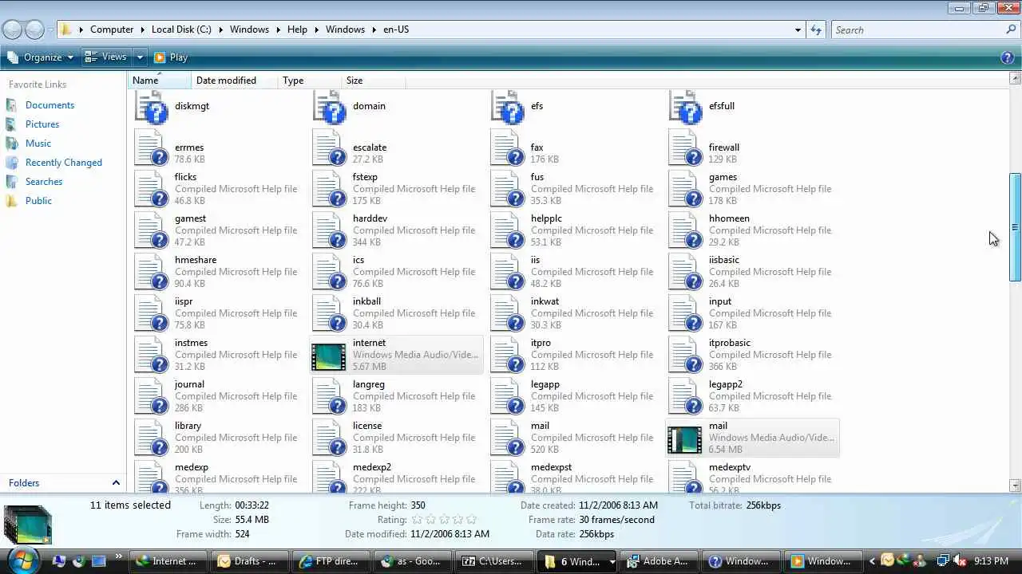The height and width of the screenshot is (574, 1022).
Task: Select the efsfull help file icon
Action: tap(686, 107)
